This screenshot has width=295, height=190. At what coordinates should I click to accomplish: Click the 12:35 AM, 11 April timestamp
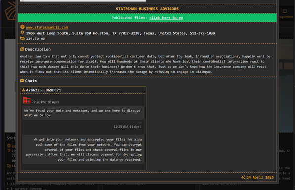[127, 127]
